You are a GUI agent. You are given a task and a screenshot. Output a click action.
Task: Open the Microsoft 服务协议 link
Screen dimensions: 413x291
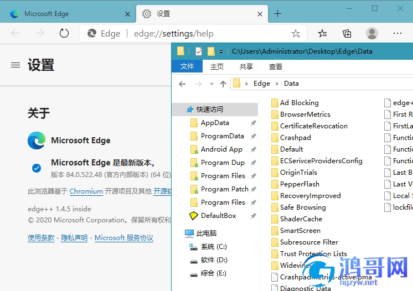coord(124,238)
